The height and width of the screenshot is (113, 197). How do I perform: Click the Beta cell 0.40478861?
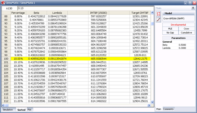click(36, 20)
